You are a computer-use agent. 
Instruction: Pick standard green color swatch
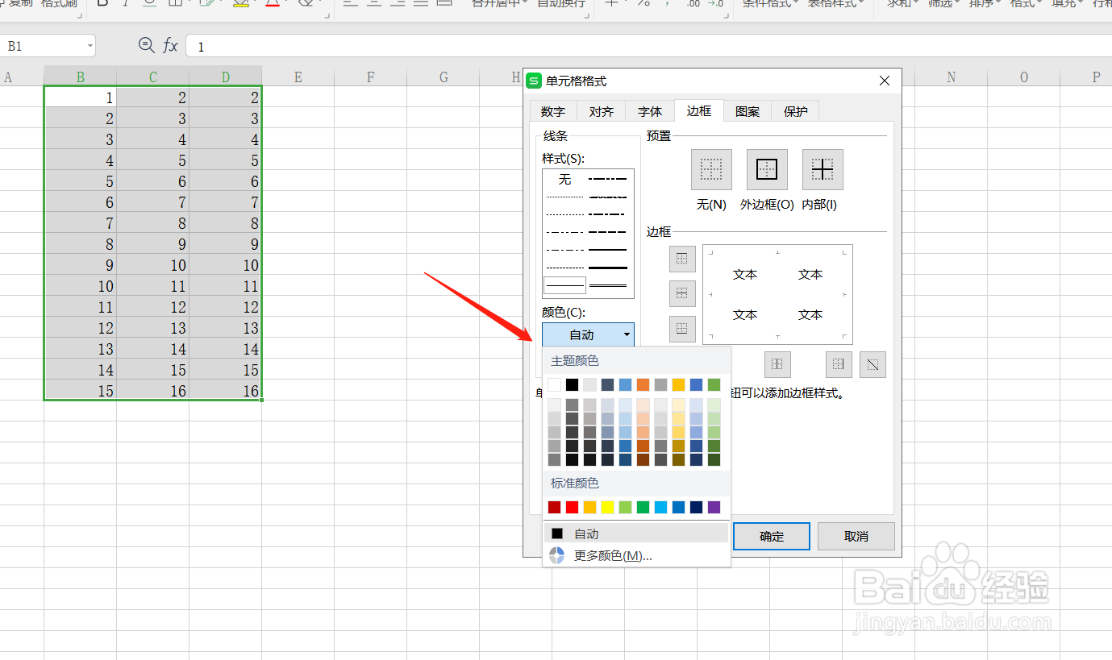[643, 507]
